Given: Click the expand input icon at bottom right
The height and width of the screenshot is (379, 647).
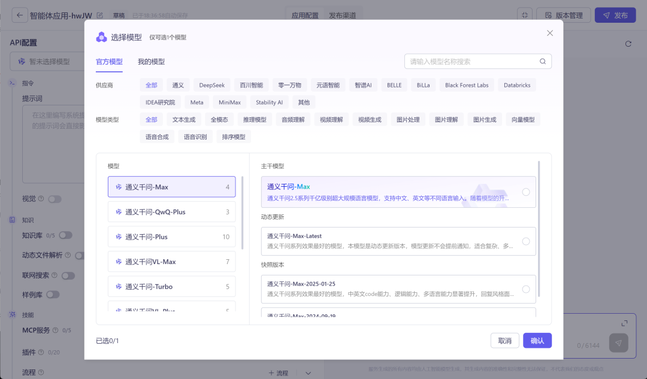Looking at the screenshot, I should [x=624, y=323].
